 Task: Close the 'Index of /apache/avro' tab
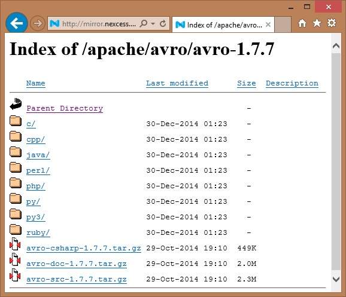click(268, 25)
